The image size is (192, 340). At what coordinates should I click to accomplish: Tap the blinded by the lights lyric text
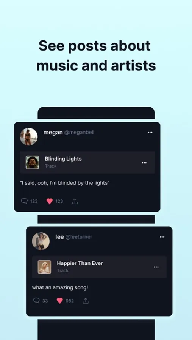[65, 183]
